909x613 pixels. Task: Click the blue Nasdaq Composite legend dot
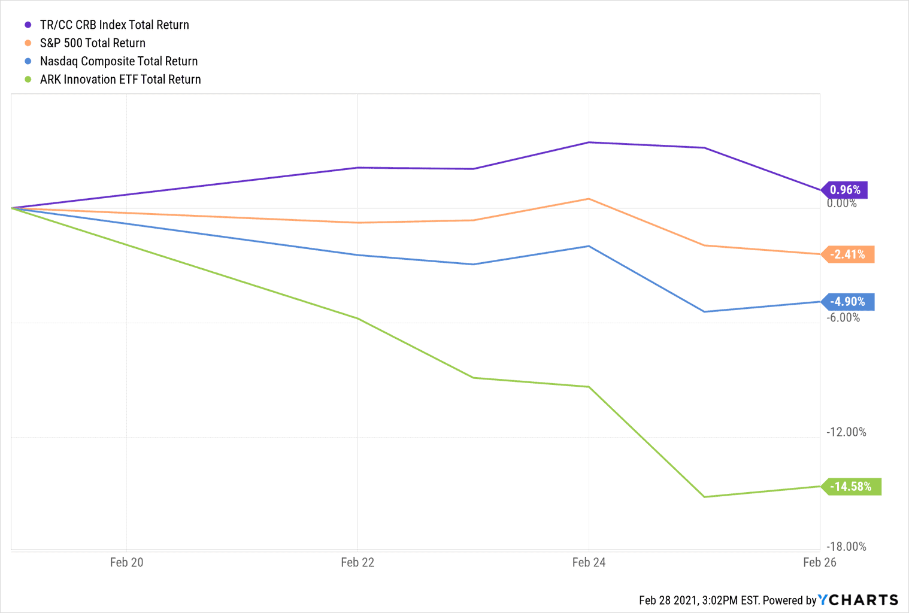tap(28, 61)
